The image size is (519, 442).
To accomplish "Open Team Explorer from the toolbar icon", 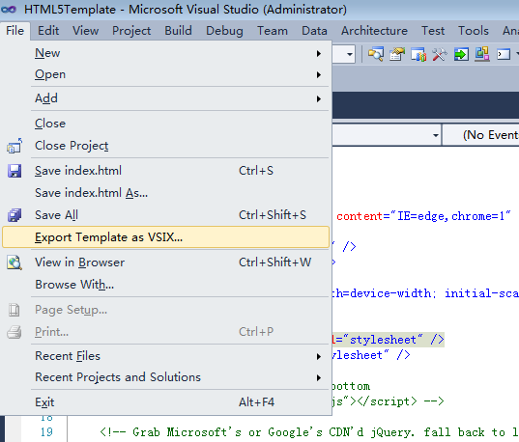I will tap(418, 54).
